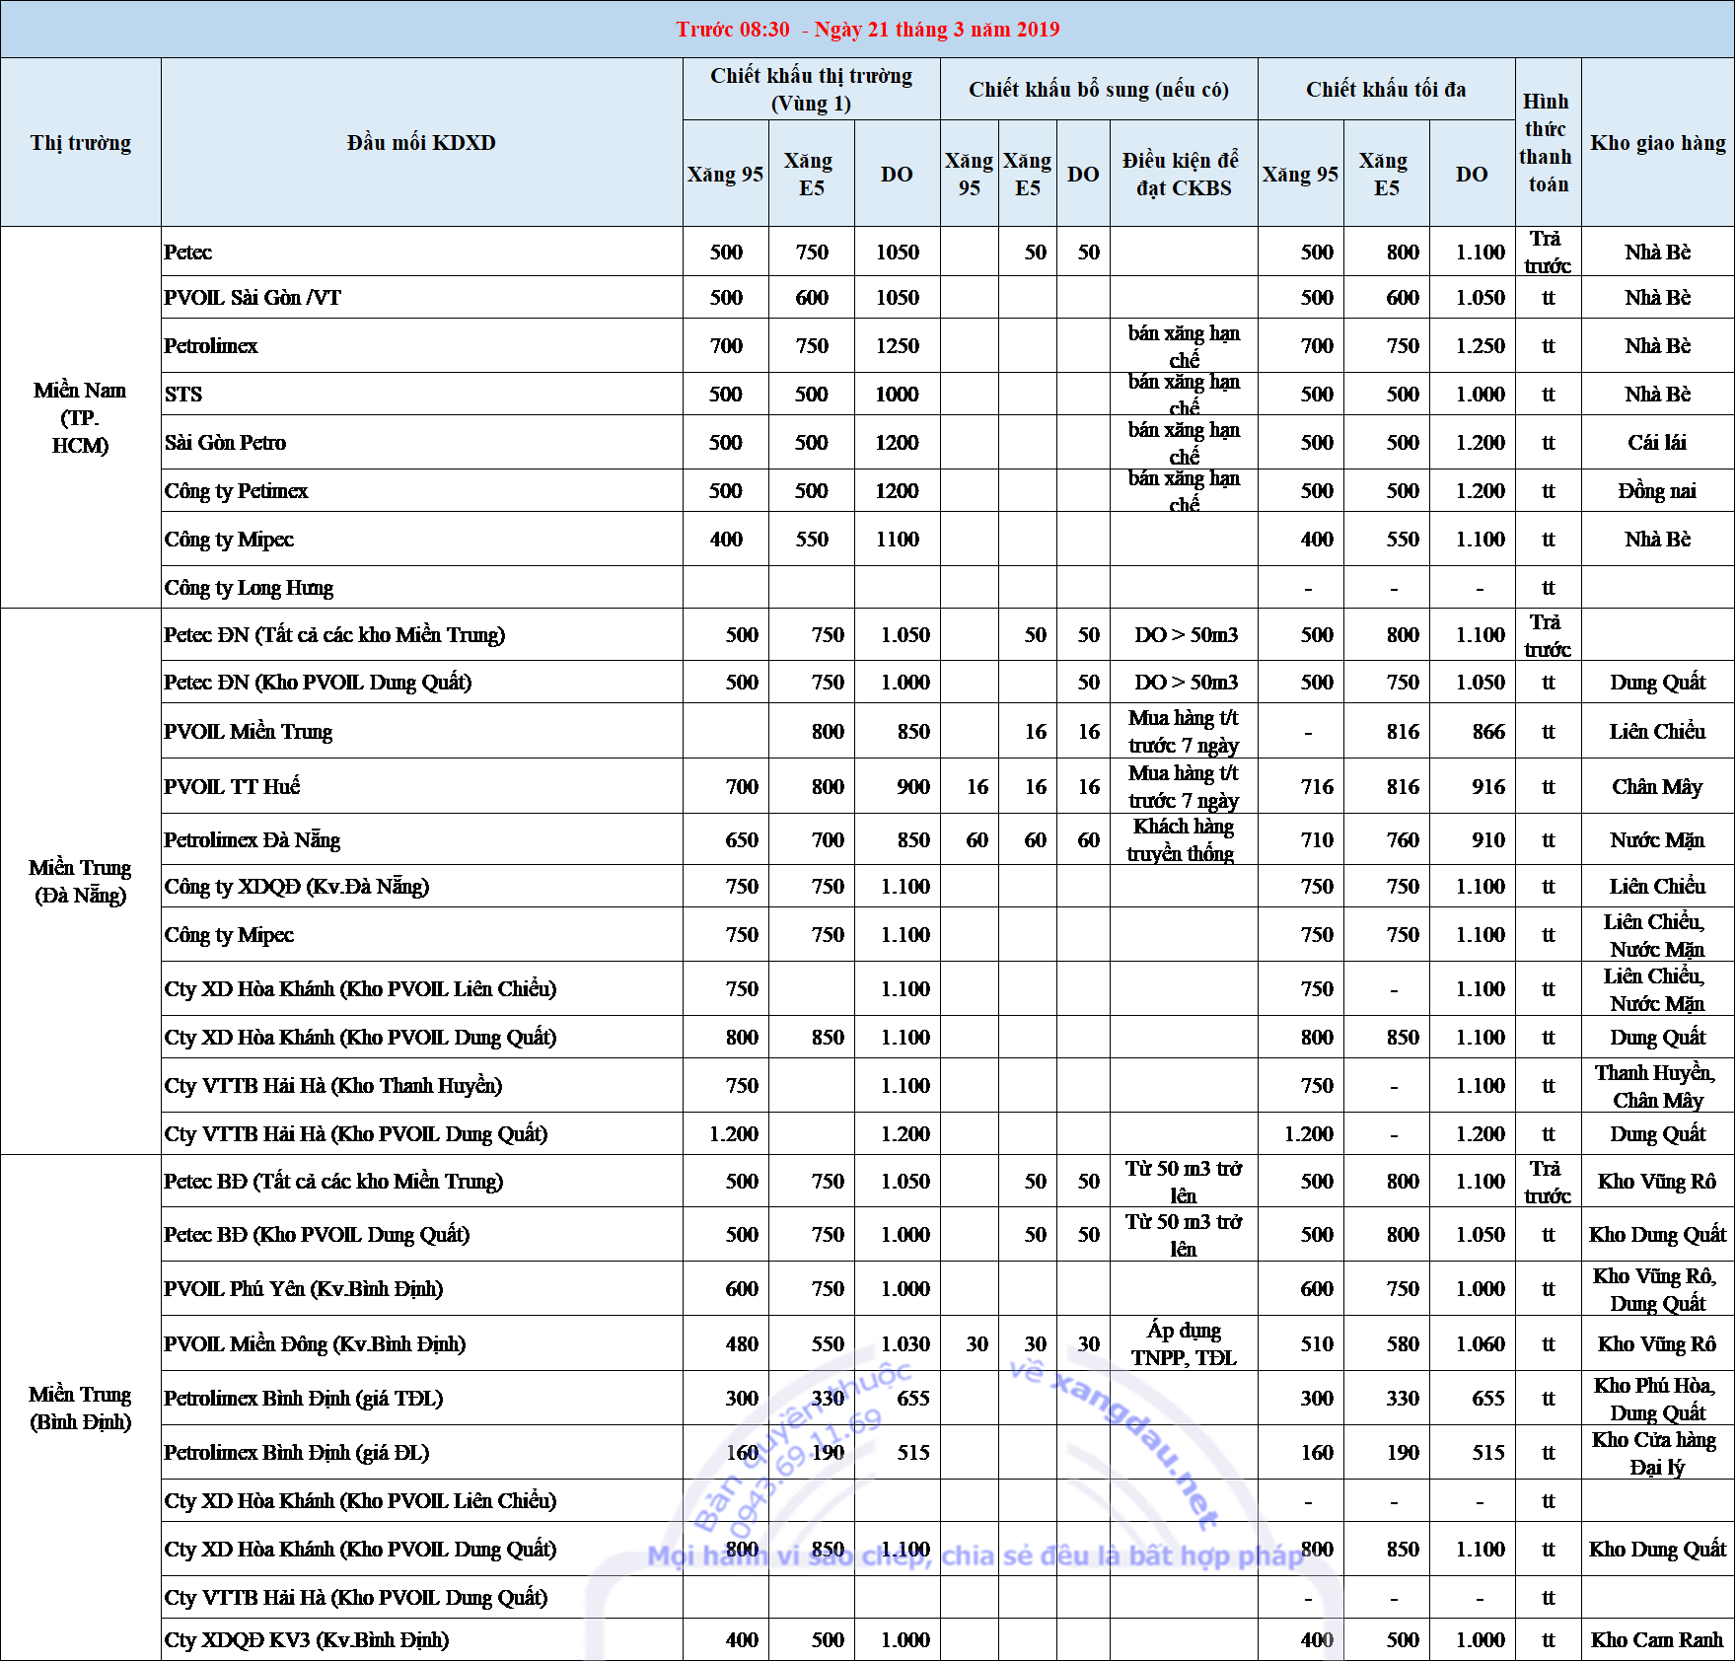Screen dimensions: 1736x1662
Task: Click the 'Kho Cam Ranh' warehouse cell
Action: coord(1657,1639)
